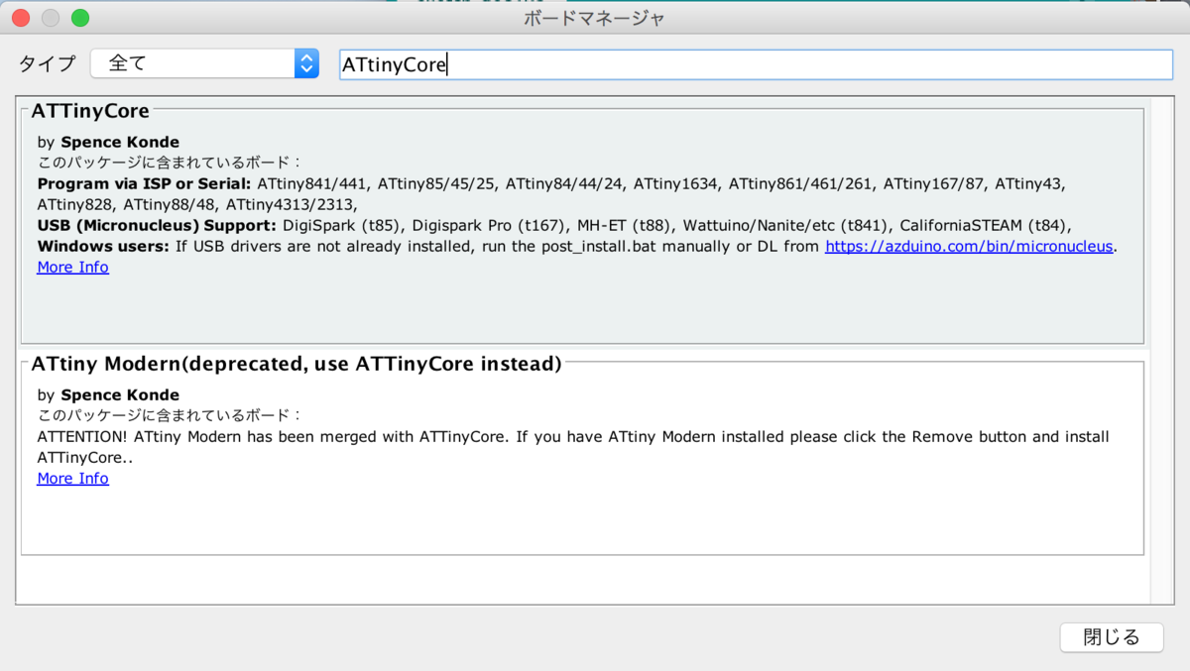The height and width of the screenshot is (671, 1190).
Task: Click the package list vertical scrollbar
Action: [1161, 350]
